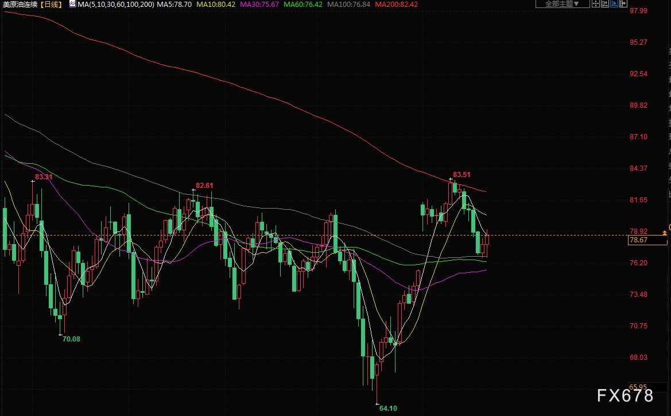Select the 美原油连续 instrument title
Image resolution: width=671 pixels, height=416 pixels.
(x=20, y=4)
